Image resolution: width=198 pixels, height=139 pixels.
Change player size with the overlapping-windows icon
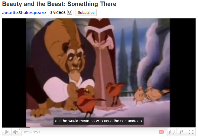(172, 132)
